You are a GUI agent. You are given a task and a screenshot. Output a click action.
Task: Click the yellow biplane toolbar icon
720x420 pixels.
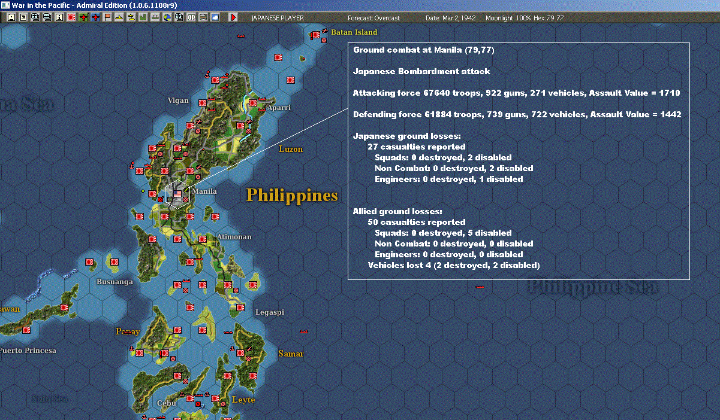pyautogui.click(x=131, y=17)
